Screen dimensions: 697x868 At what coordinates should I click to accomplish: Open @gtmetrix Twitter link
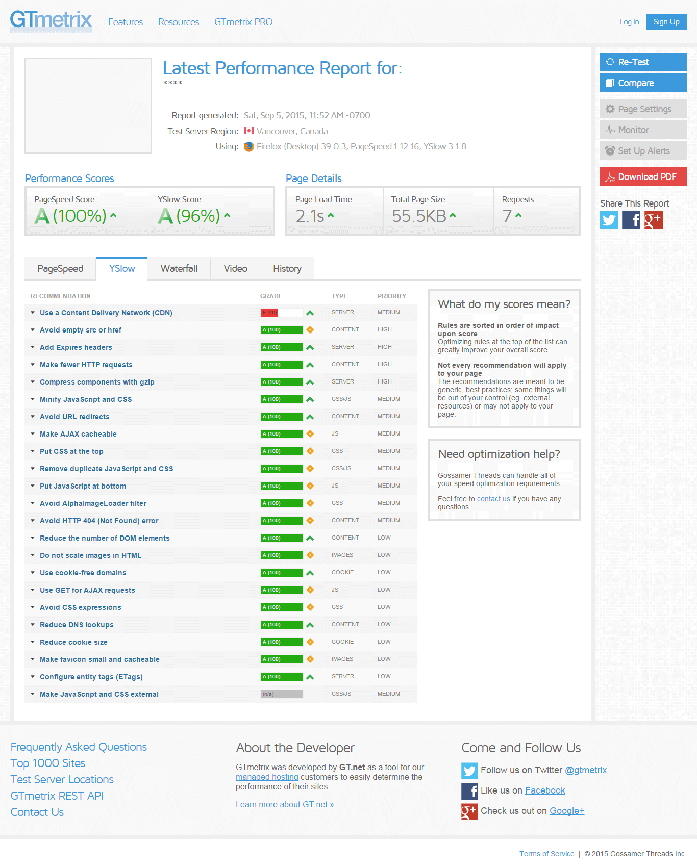(586, 770)
